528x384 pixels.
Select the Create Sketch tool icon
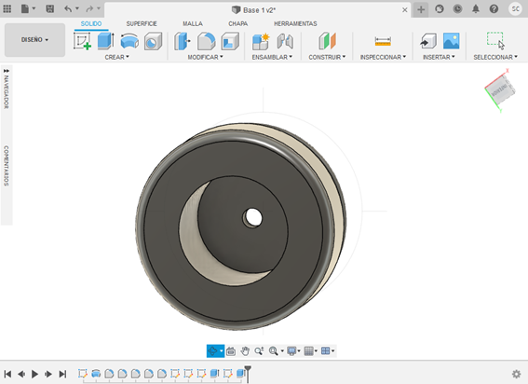click(x=82, y=41)
